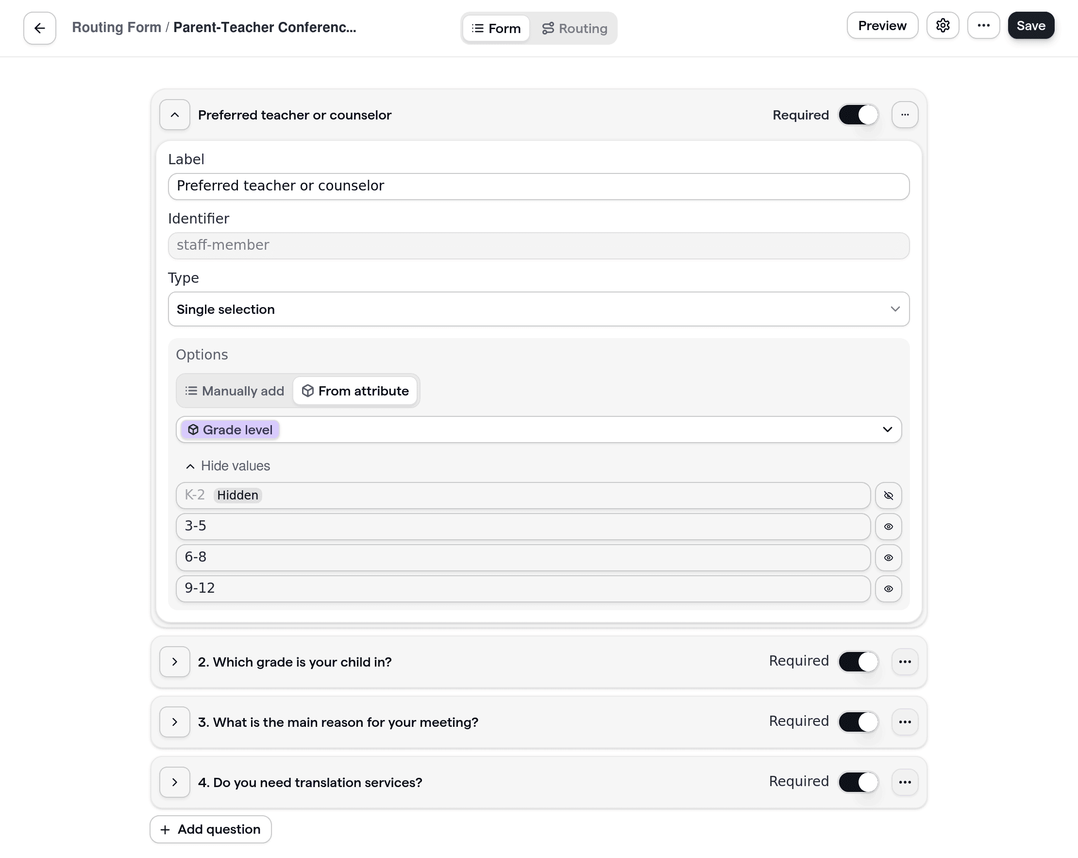Expand question 2 about child's grade
The width and height of the screenshot is (1078, 858).
click(174, 661)
